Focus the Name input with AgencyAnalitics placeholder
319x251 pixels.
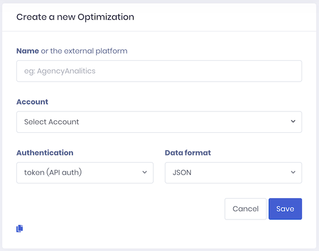pos(159,71)
